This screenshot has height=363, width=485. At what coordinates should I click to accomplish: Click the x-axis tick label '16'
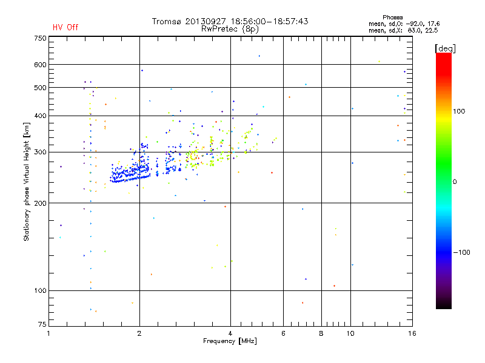pos(412,333)
